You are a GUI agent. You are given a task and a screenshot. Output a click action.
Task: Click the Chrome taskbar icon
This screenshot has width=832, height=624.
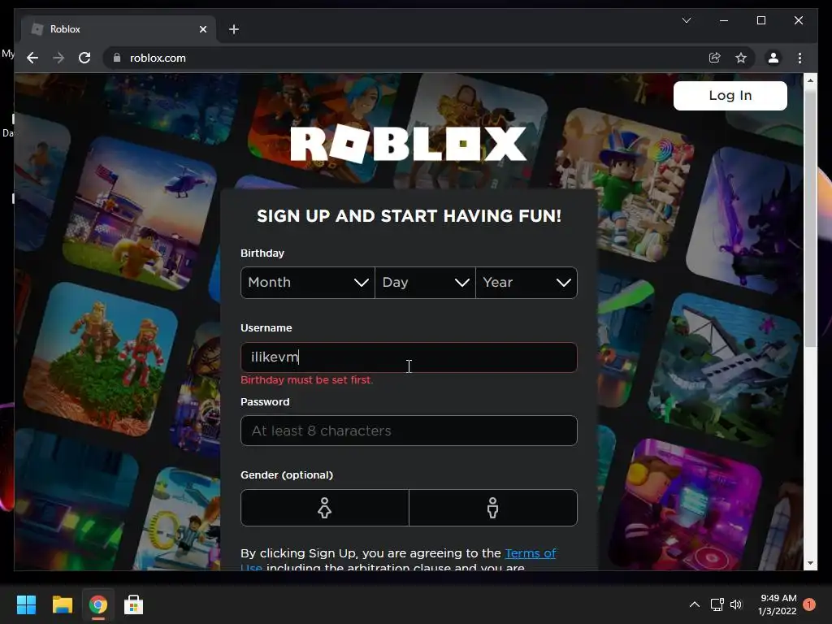97,604
